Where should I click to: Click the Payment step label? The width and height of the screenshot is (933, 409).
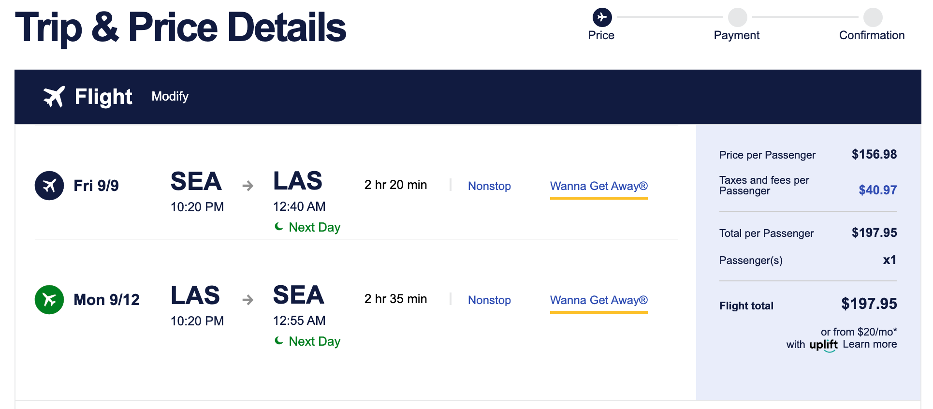pos(737,35)
